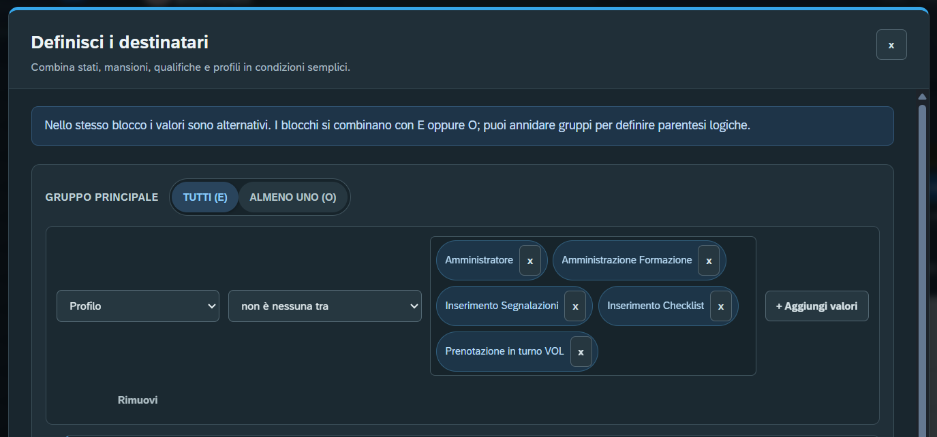Click the Inserimento Checklist chip label

656,306
